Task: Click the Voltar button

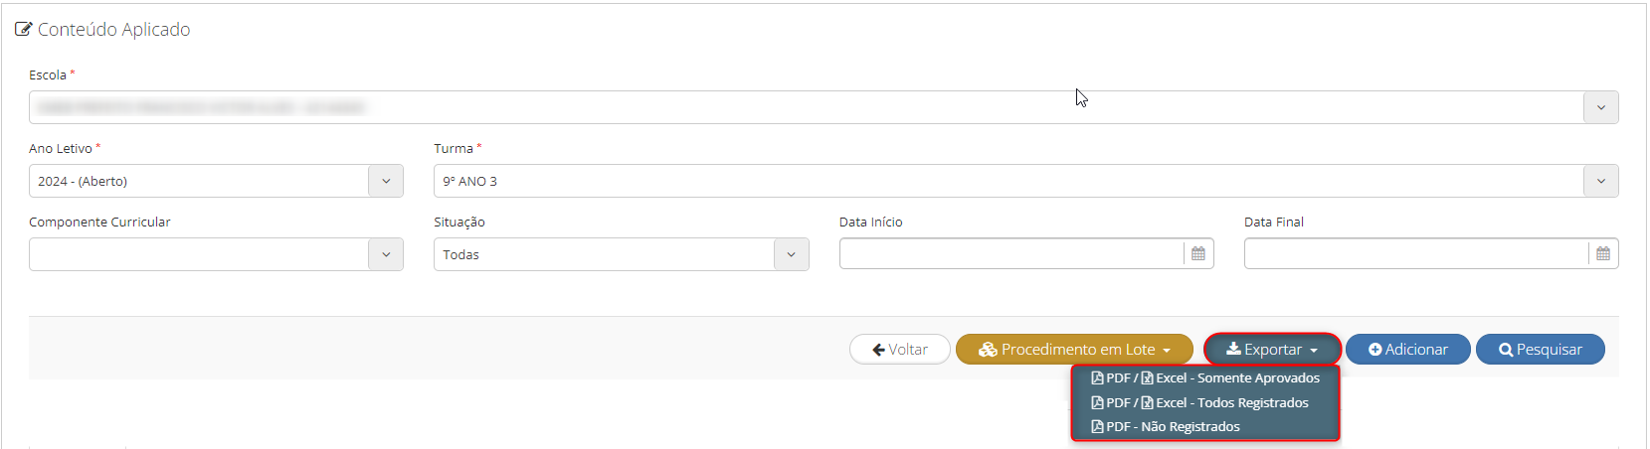Action: (x=900, y=350)
